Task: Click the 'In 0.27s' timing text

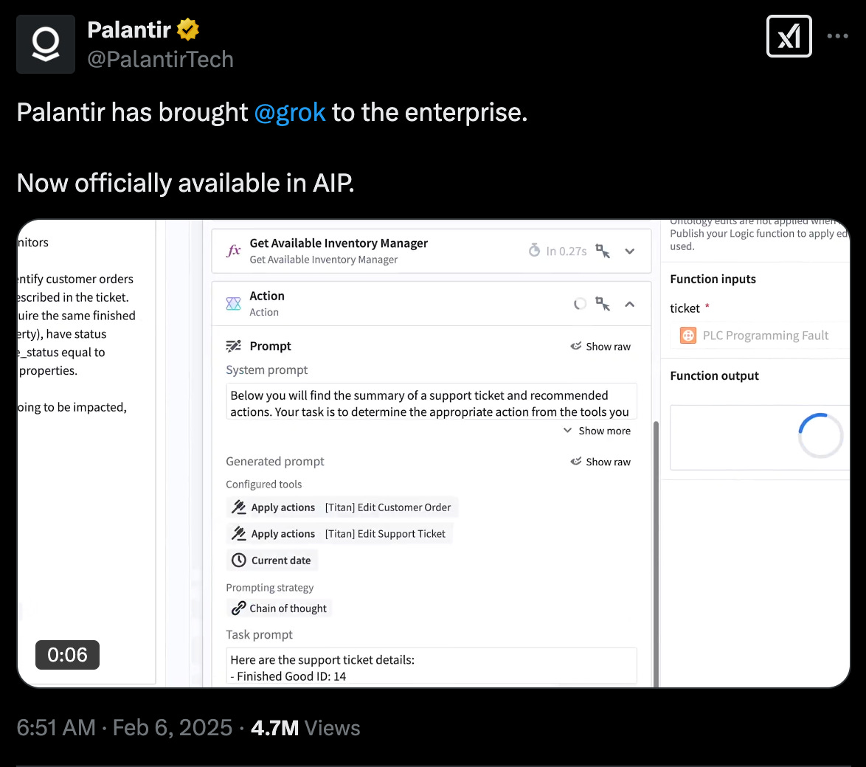Action: [x=566, y=251]
